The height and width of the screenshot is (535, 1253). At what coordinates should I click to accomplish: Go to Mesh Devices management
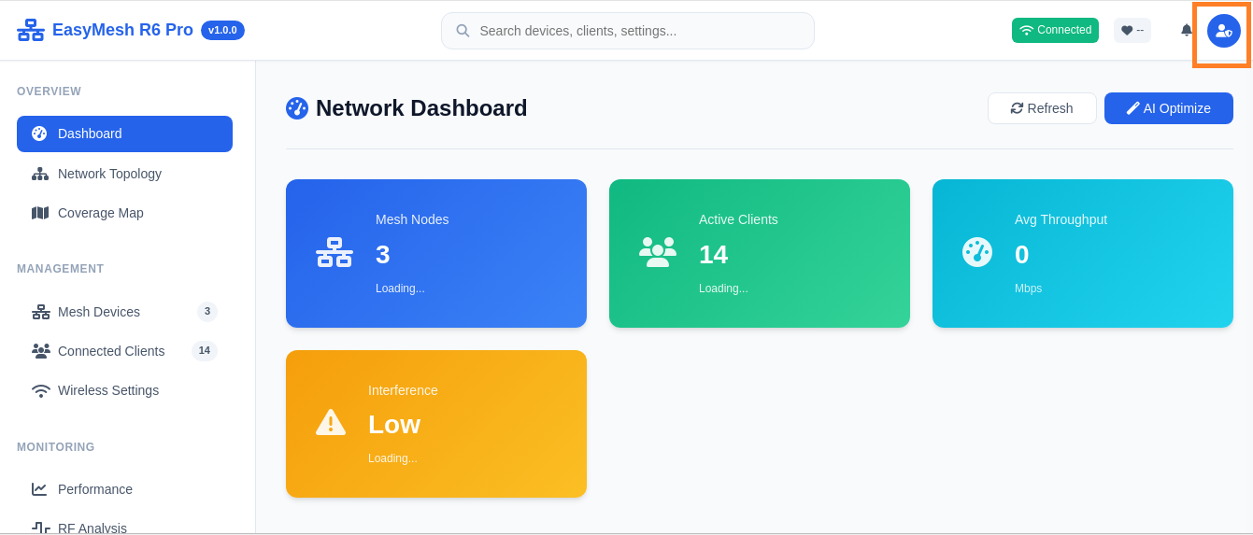pos(124,312)
